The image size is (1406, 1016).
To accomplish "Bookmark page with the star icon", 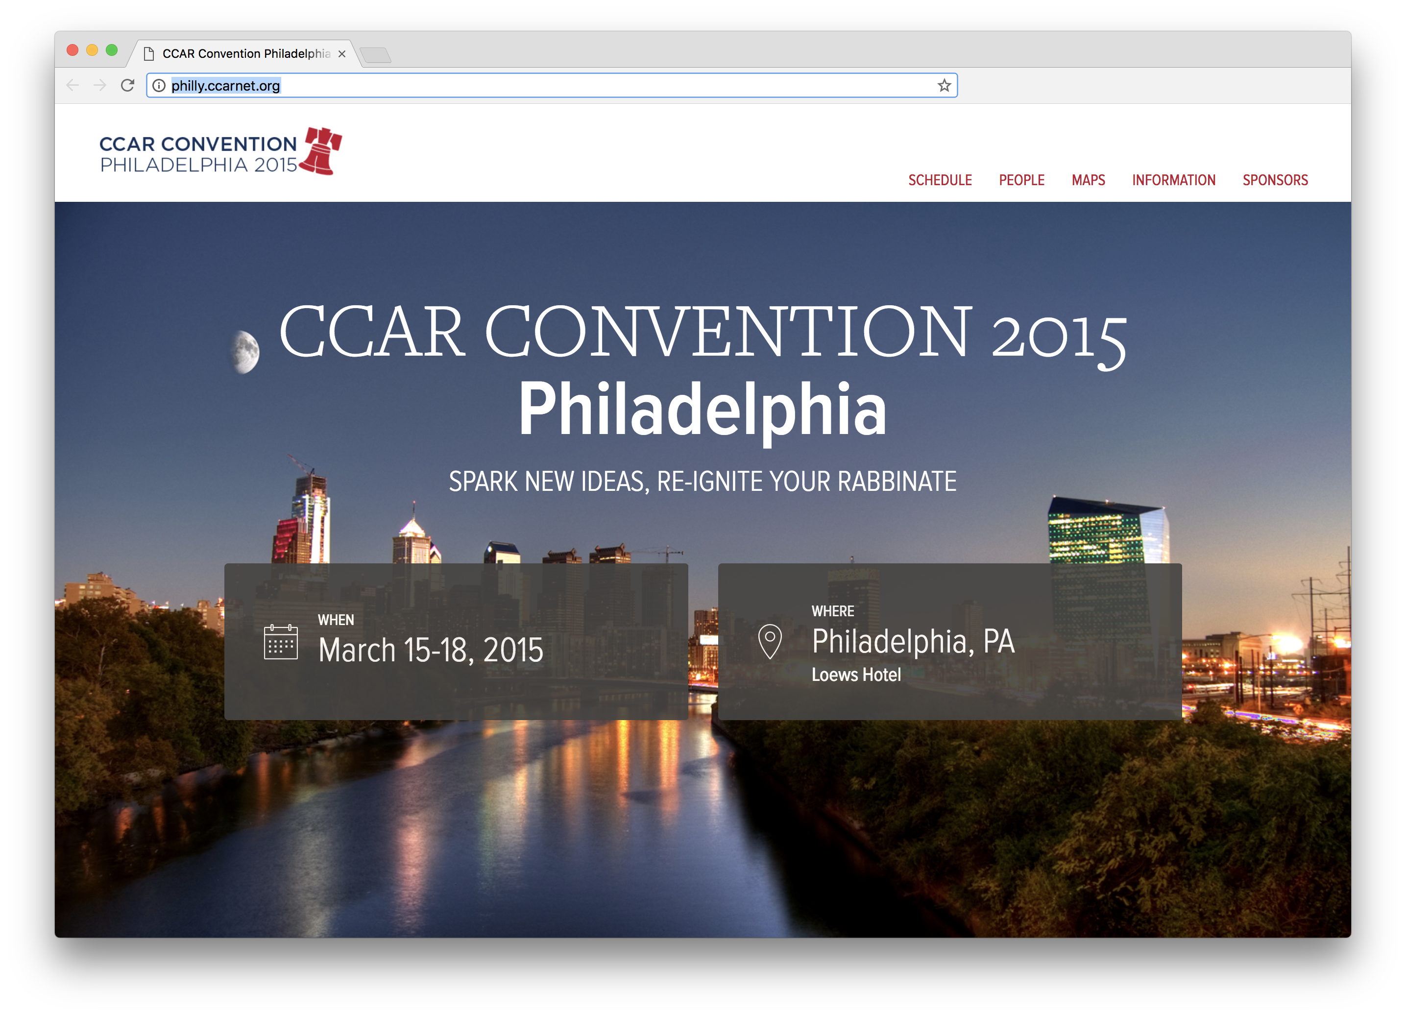I will point(944,86).
